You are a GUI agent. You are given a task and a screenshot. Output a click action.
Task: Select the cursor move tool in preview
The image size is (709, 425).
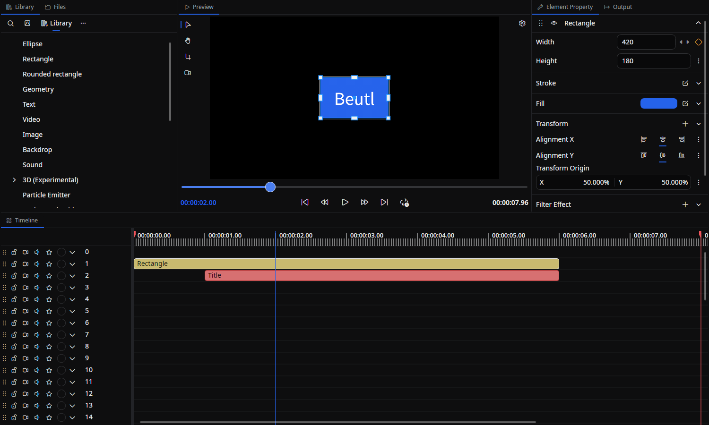click(188, 25)
